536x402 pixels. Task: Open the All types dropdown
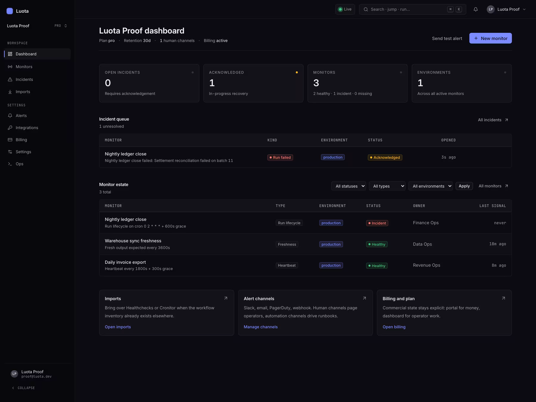pyautogui.click(x=387, y=186)
